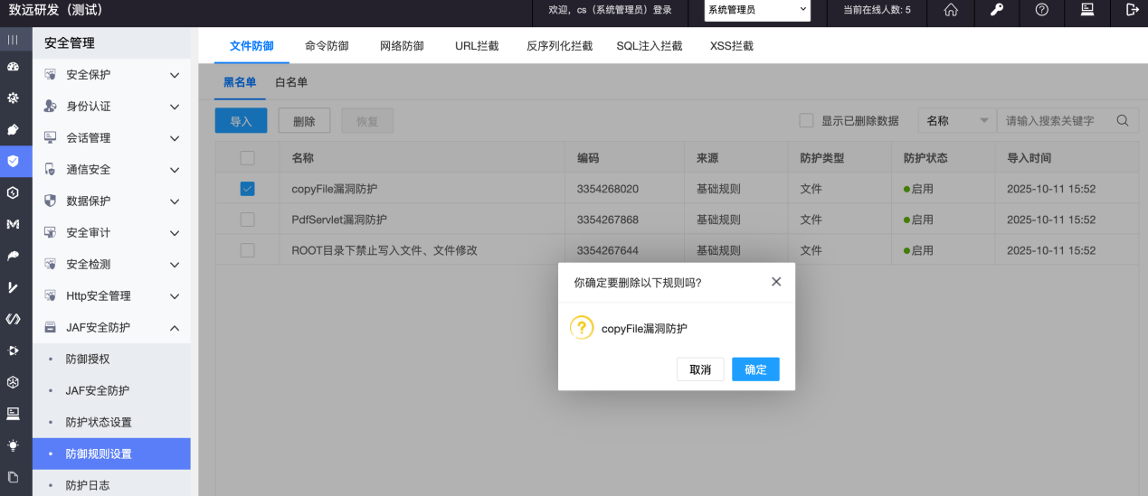Open help question mark icon

1042,10
